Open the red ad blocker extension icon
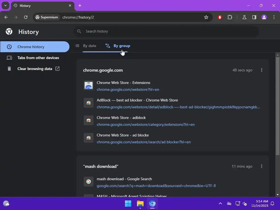 coord(220,17)
